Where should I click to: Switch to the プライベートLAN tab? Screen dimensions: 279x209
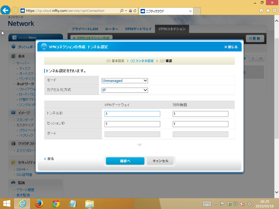coord(85,29)
